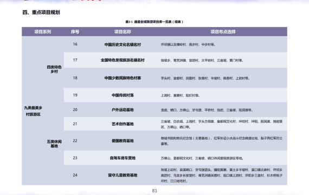Select 全国特色景观旅游名镇名村 cell
This screenshot has height=195, width=309.
pyautogui.click(x=123, y=60)
